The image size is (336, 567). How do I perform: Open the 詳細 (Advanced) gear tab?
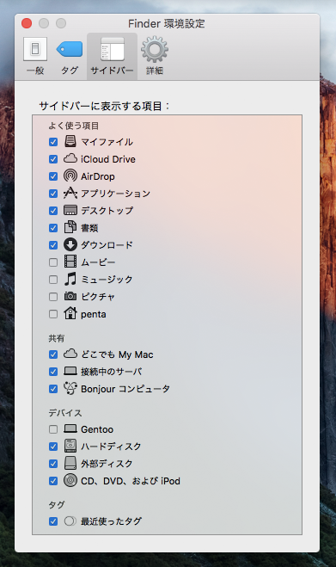pyautogui.click(x=155, y=56)
